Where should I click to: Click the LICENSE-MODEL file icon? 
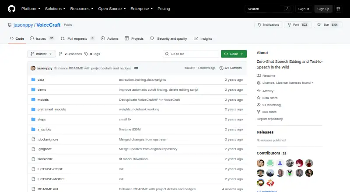coord(33,179)
